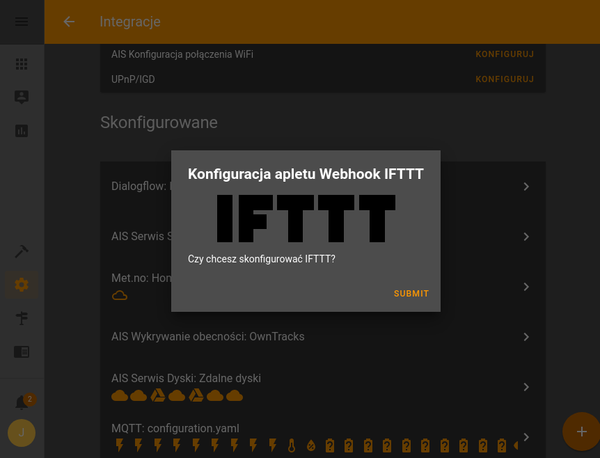Open developer tools hammer icon
The width and height of the screenshot is (600, 458).
(22, 251)
